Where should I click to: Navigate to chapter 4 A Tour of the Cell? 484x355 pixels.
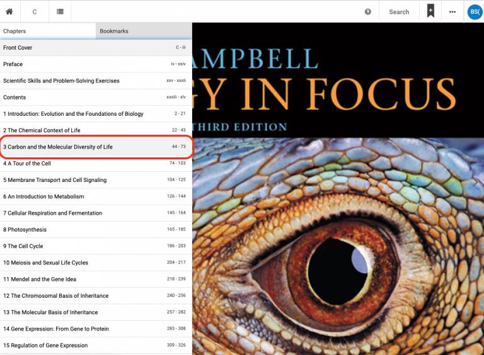point(95,164)
